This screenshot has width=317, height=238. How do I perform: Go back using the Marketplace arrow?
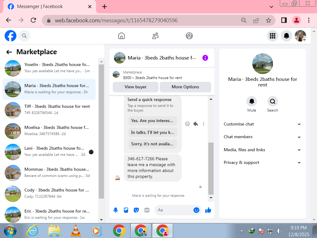pyautogui.click(x=9, y=52)
